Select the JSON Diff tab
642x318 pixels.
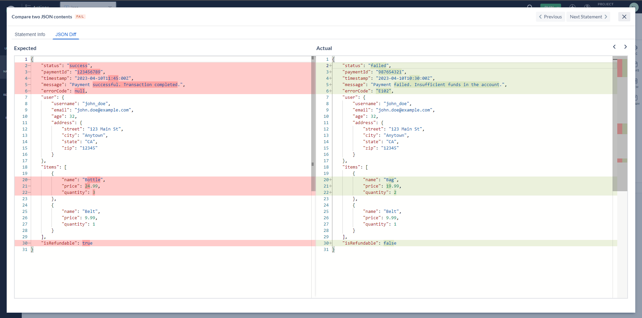[x=66, y=34]
